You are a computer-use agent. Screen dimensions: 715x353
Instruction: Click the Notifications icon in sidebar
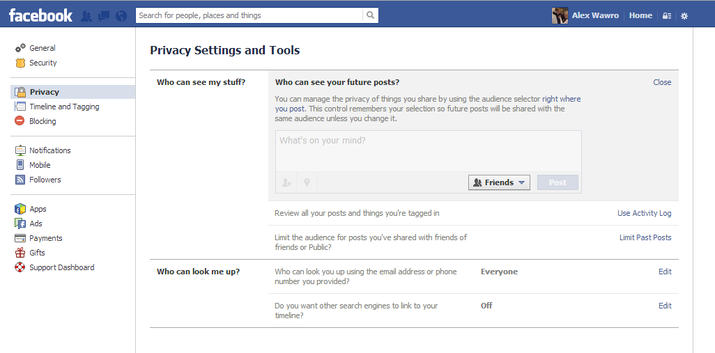tap(20, 150)
